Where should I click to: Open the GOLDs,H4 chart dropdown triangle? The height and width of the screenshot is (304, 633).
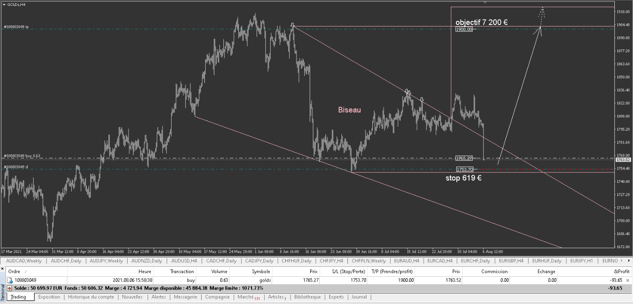click(4, 5)
